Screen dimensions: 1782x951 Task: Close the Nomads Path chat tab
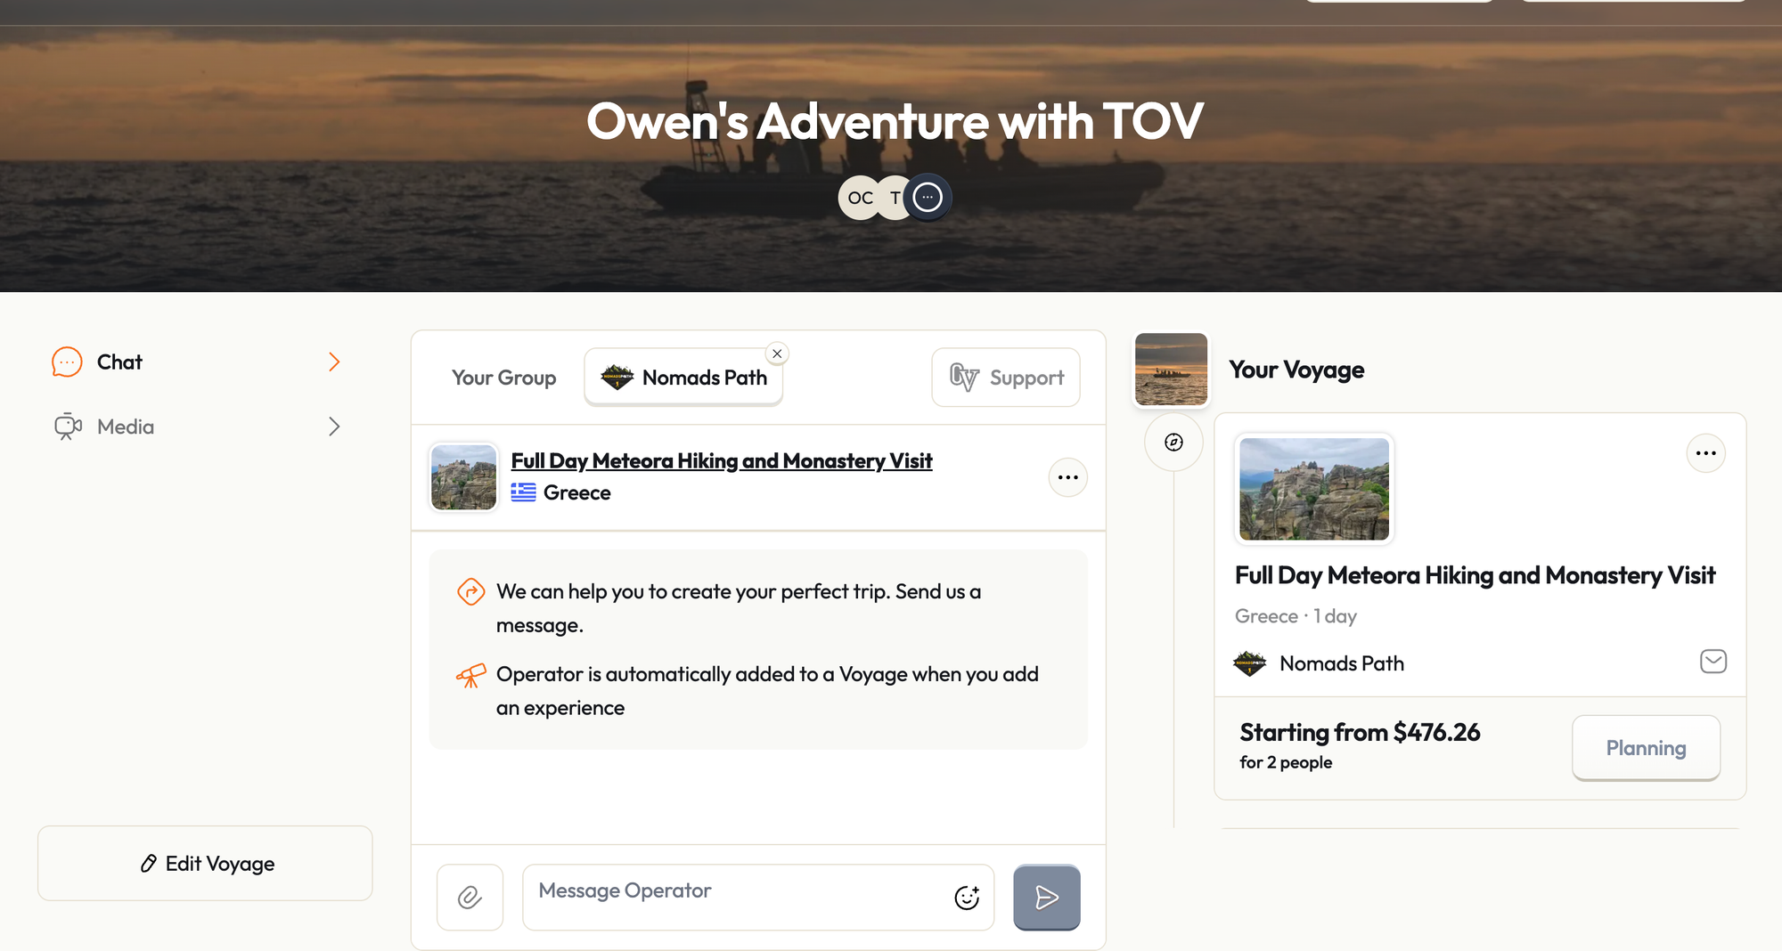click(x=777, y=354)
